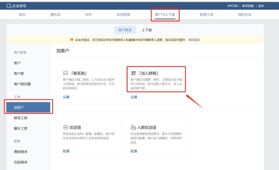Click the orange warning notice icon

[x=72, y=39]
